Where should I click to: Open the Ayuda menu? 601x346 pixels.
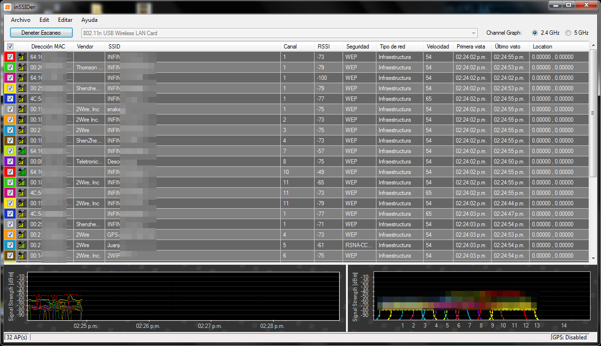89,20
